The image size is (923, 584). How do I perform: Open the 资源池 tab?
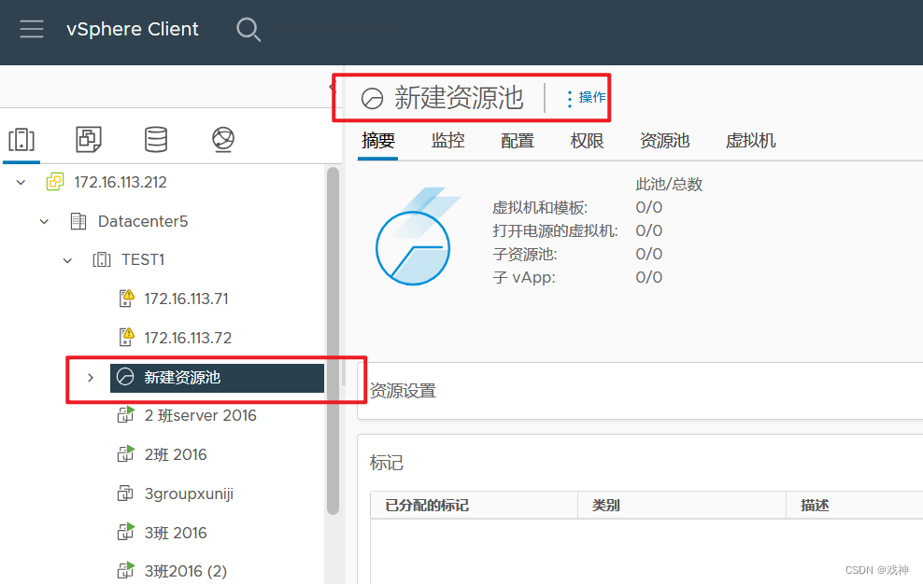(664, 141)
